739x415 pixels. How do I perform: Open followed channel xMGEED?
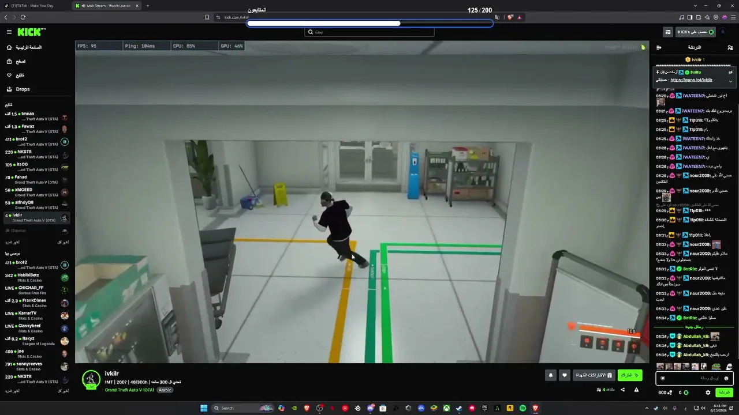[36, 192]
